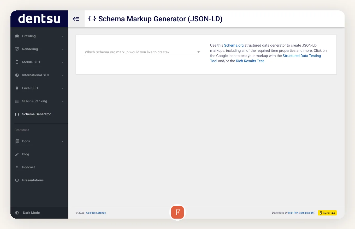Viewport: 355px width, 229px height.
Task: Click the Schema Generator braces icon in sidebar
Action: (17, 114)
